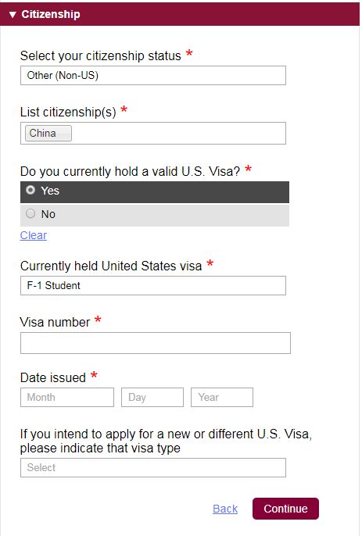Click the valid U.S. Visa question text

[130, 171]
